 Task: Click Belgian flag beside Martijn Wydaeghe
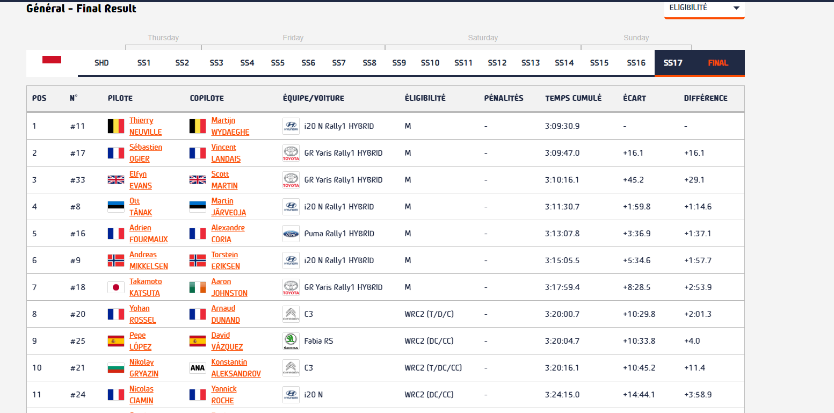coord(198,126)
